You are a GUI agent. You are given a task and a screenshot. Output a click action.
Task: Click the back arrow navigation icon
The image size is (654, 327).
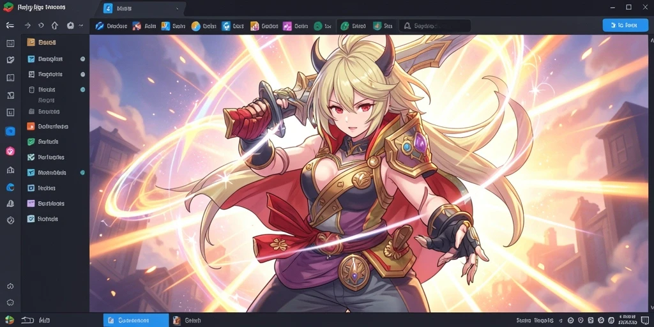(10, 26)
